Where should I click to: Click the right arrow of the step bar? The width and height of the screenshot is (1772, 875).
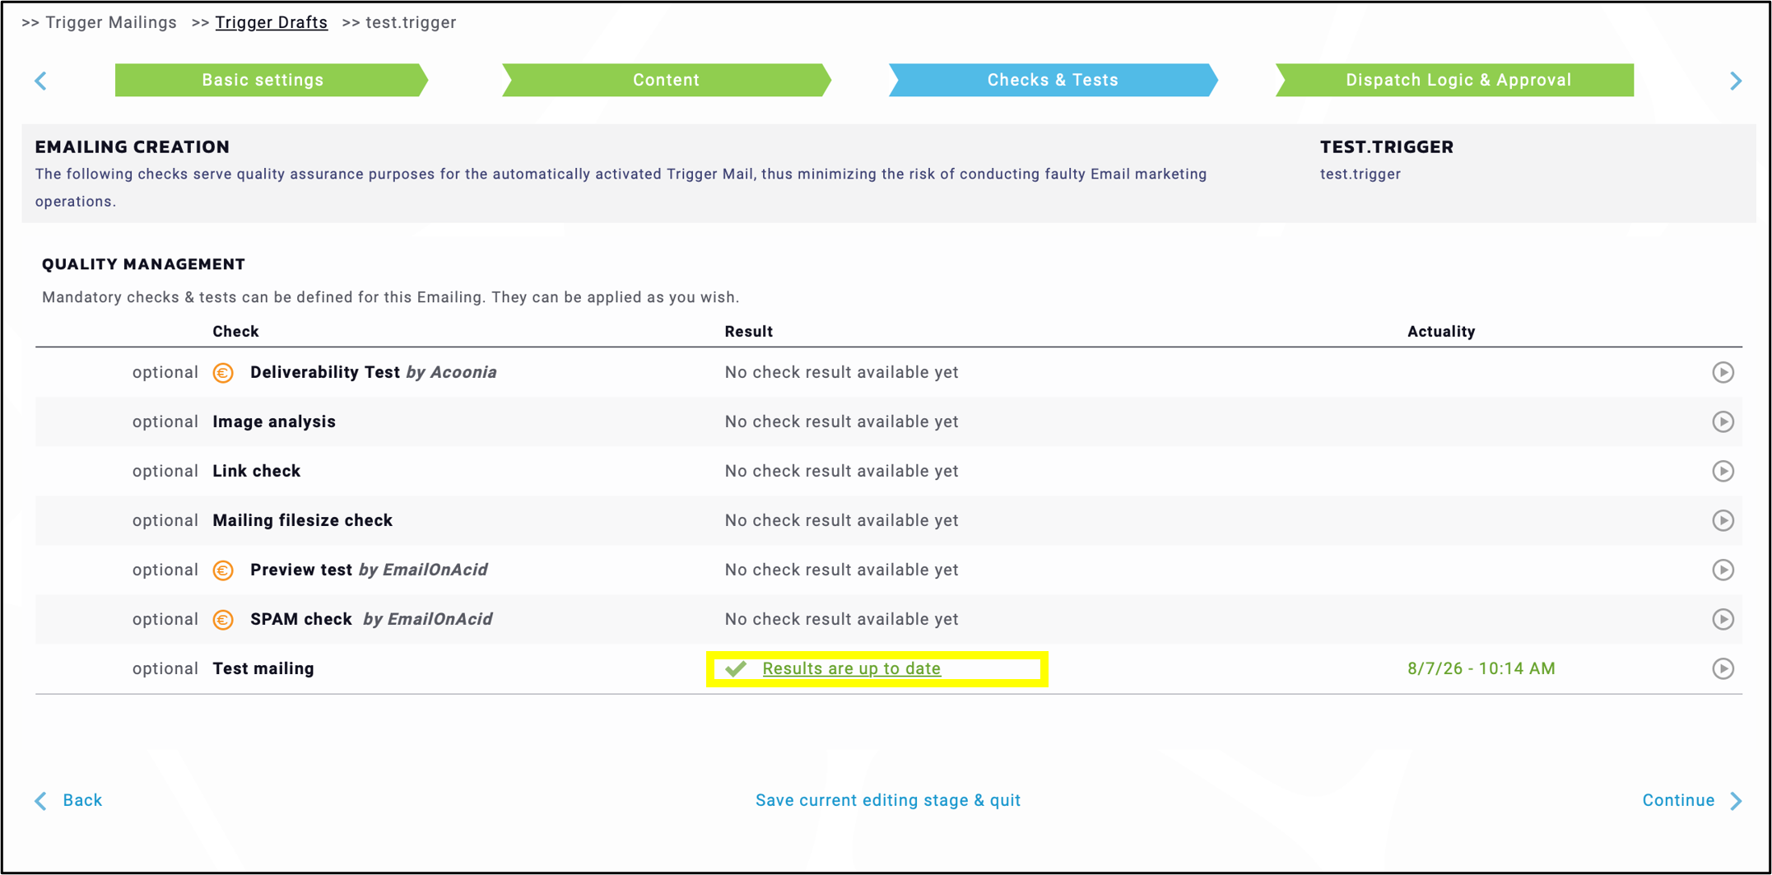coord(1736,81)
